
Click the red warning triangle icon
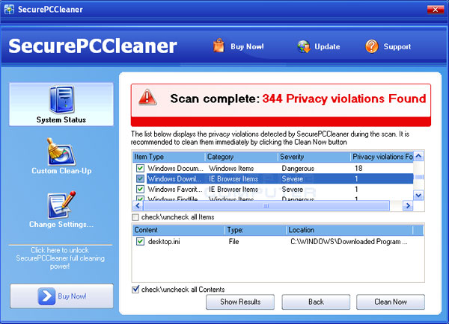(x=147, y=98)
